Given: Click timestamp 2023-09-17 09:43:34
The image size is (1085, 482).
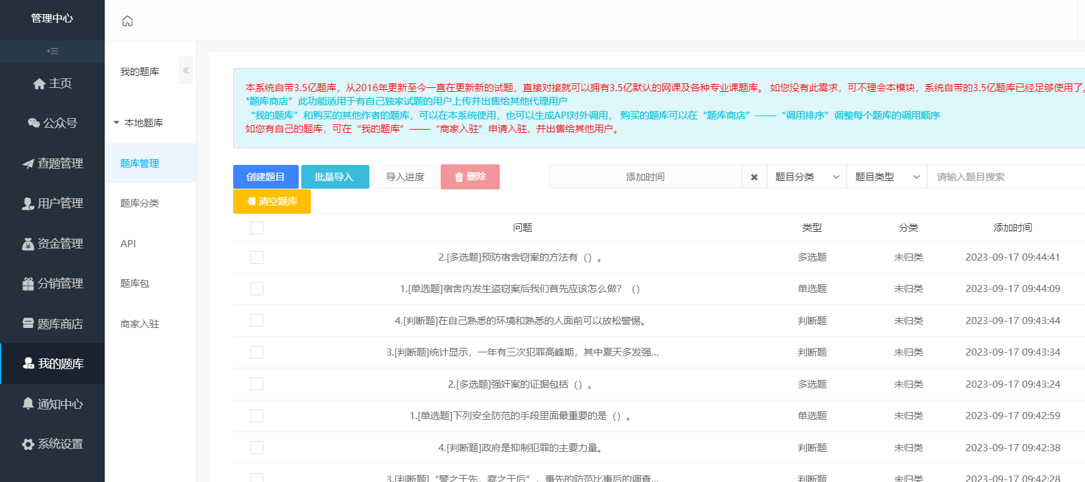Looking at the screenshot, I should 1012,352.
